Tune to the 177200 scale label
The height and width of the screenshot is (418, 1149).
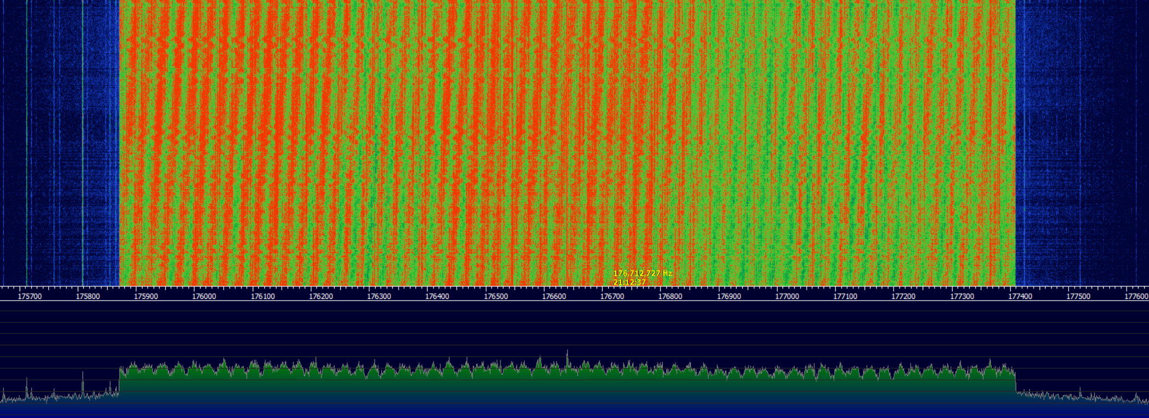[x=903, y=296]
